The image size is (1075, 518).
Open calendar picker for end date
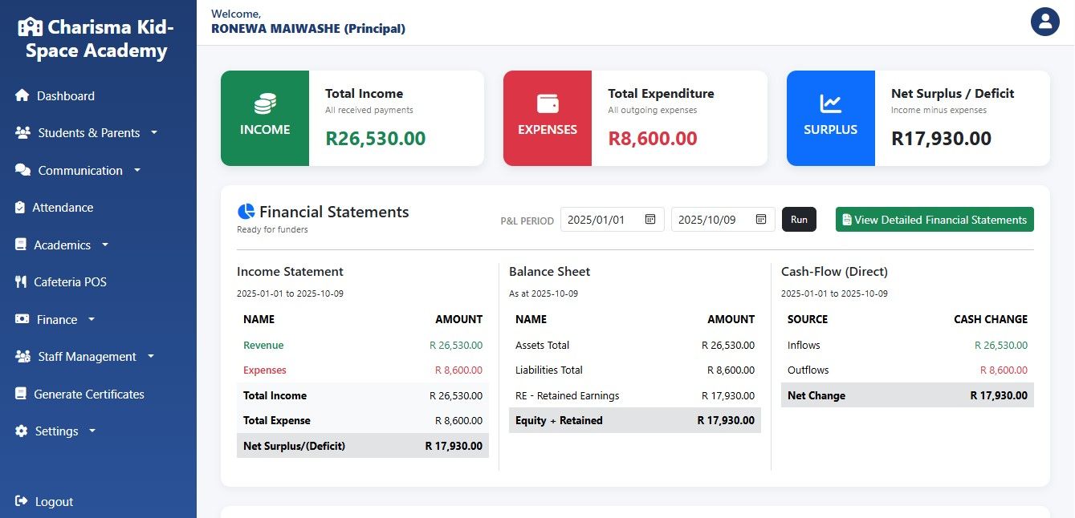(x=761, y=220)
